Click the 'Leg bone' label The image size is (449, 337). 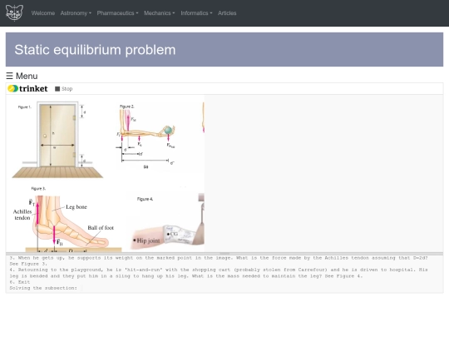(x=76, y=207)
